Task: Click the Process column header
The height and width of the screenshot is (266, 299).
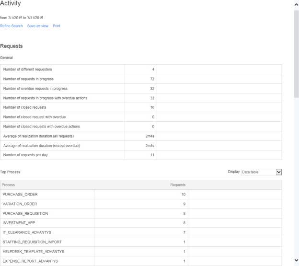Action: (8, 185)
